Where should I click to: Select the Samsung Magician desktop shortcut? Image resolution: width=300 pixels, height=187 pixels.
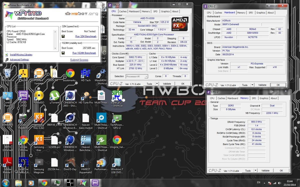39,166
